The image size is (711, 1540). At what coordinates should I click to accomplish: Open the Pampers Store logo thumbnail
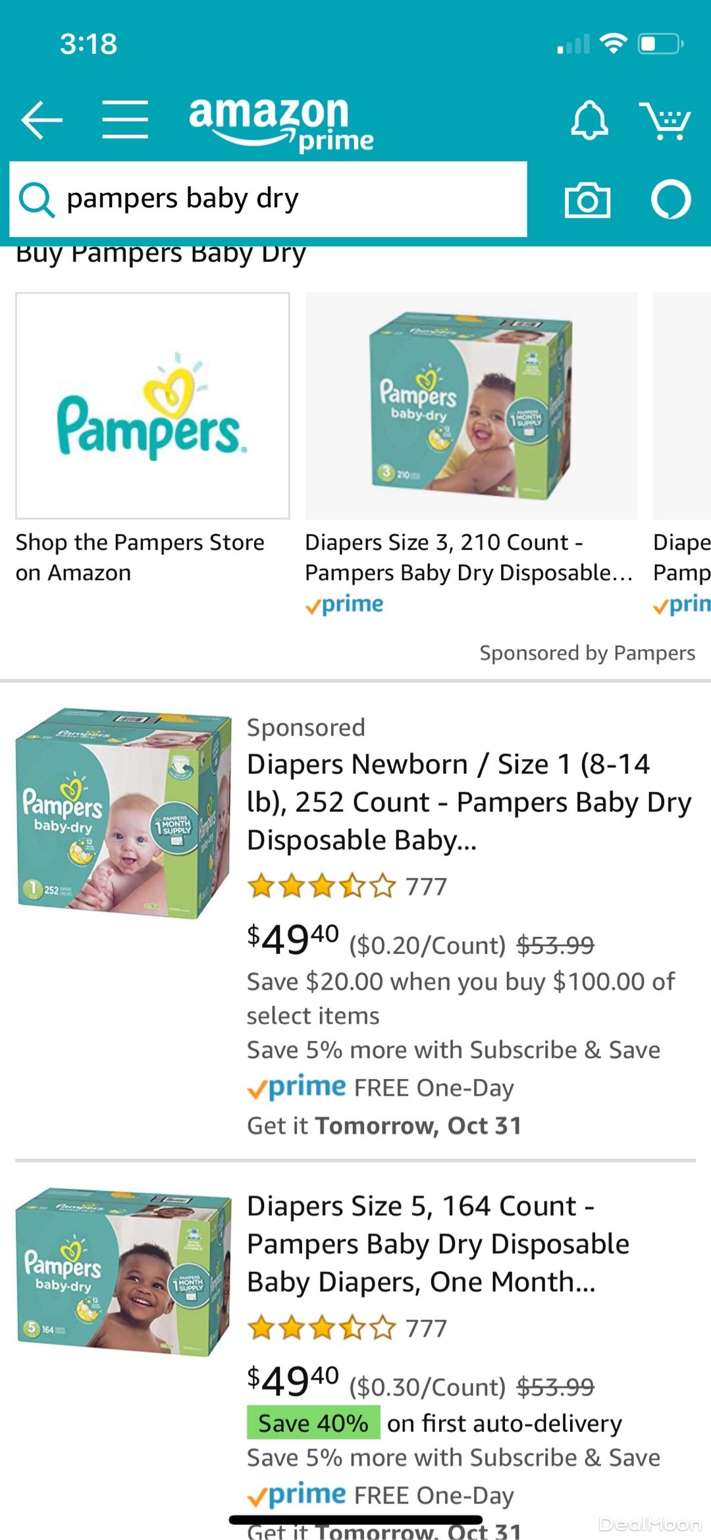tap(153, 406)
